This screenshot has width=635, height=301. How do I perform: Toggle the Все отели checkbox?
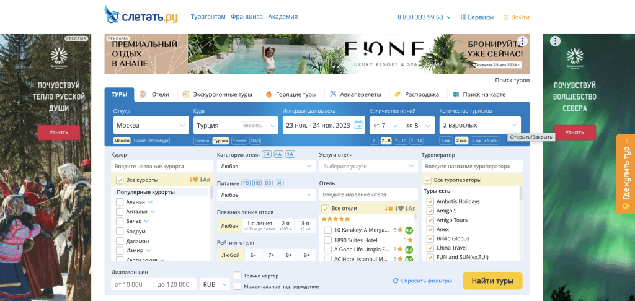pyautogui.click(x=325, y=208)
